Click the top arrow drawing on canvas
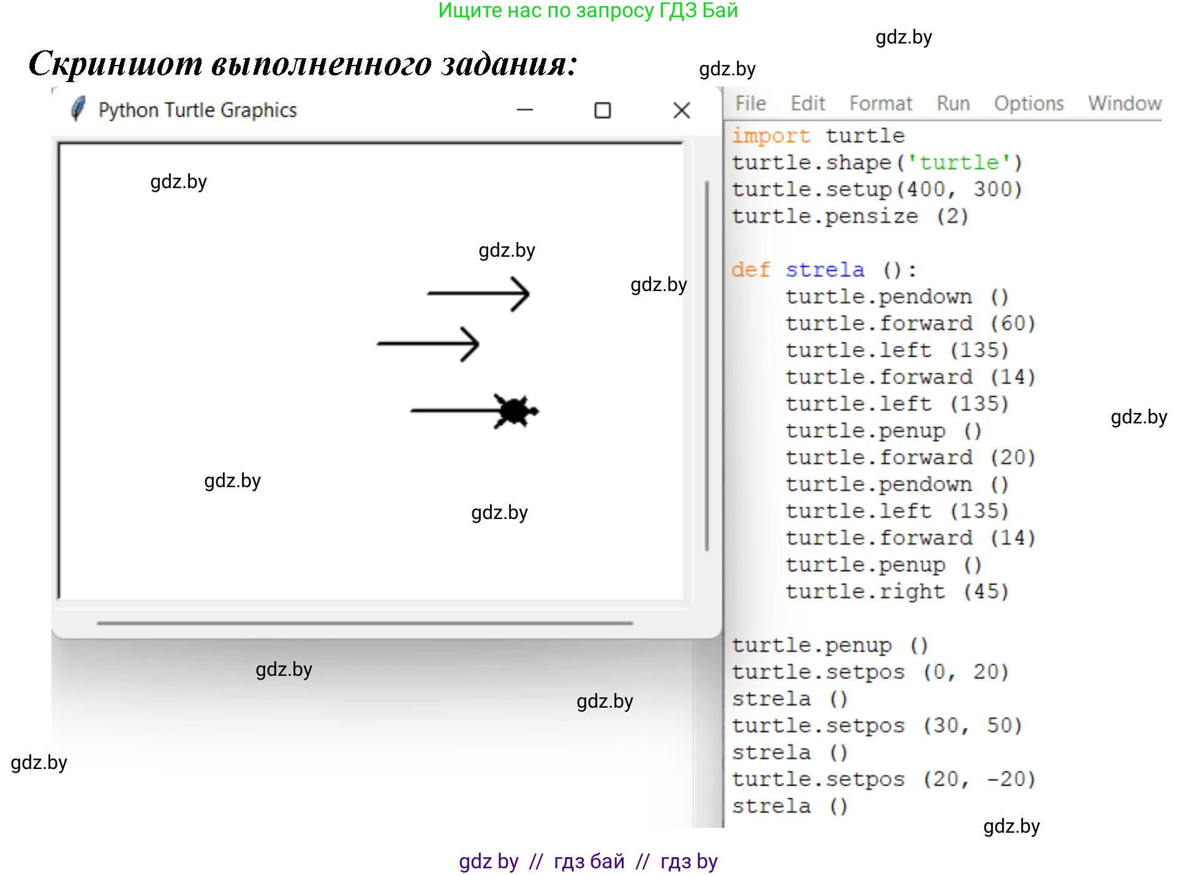Viewport: 1178px width, 875px height. click(478, 294)
